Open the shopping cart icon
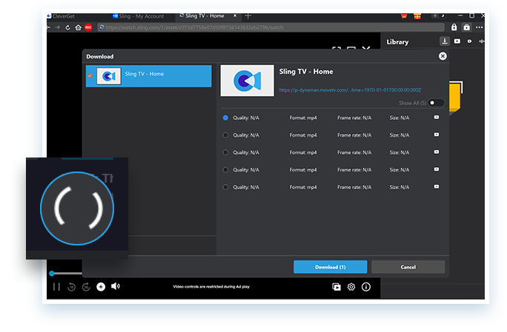This screenshot has height=332, width=507. (404, 16)
